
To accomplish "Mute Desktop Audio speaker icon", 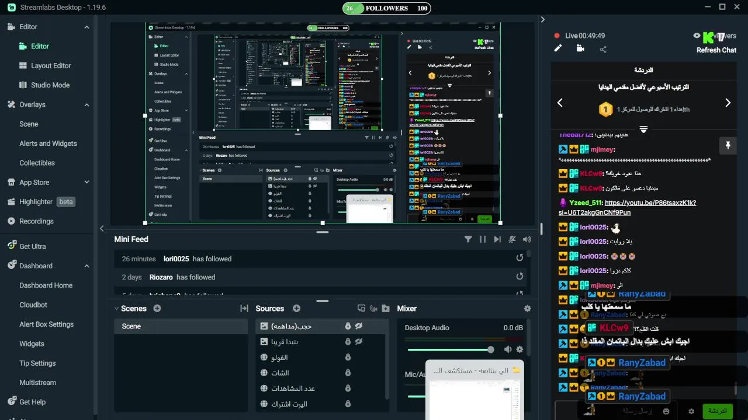I will (x=508, y=349).
